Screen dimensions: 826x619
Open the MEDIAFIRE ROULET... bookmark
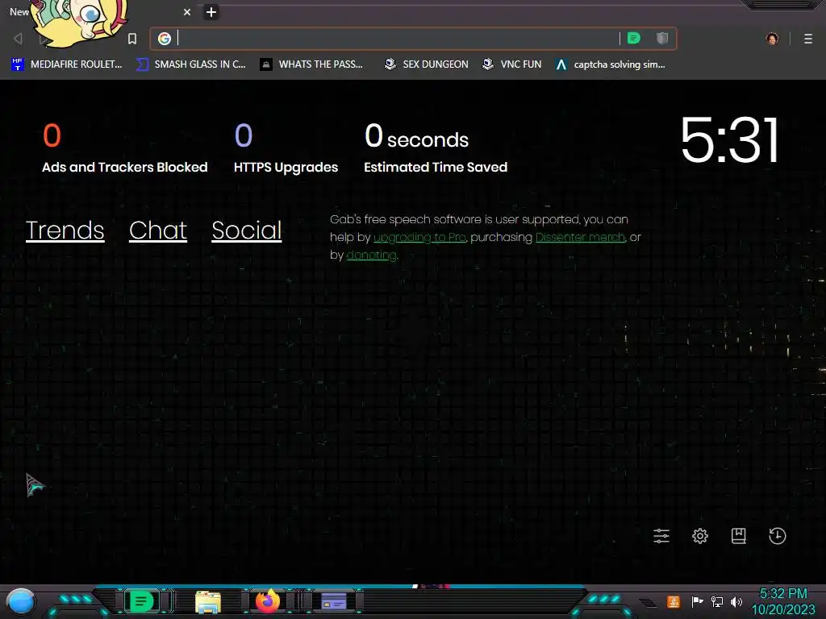pos(66,64)
